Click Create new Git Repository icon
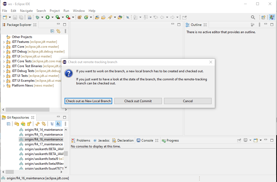 (29, 124)
